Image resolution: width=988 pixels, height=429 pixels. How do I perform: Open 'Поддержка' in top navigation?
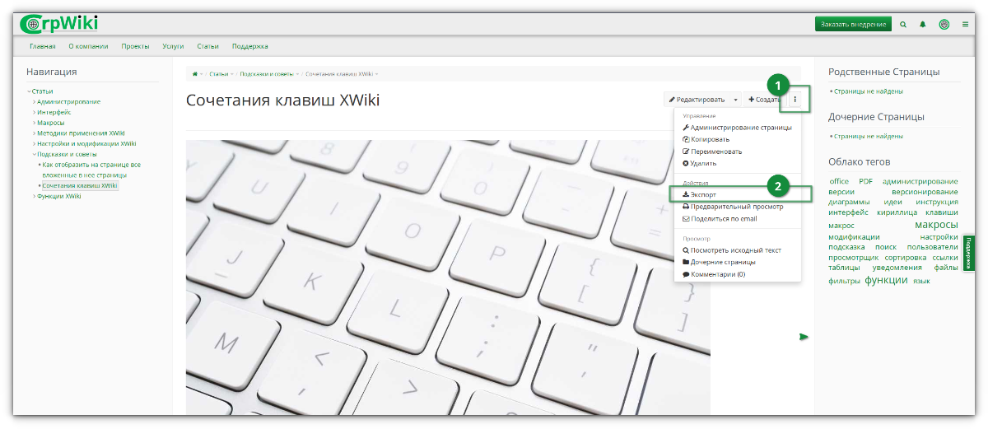coord(250,46)
